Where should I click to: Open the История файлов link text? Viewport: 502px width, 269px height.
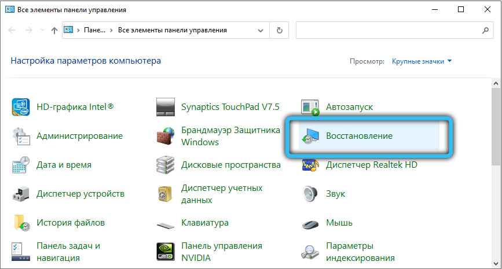71,223
